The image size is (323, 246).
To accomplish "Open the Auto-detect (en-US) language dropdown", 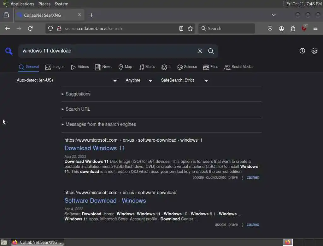I will [67, 80].
